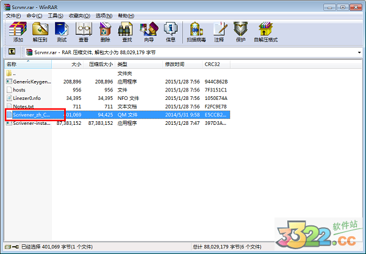The image size is (366, 254).
Task: Maximize the WinRAR window
Action: (343, 7)
